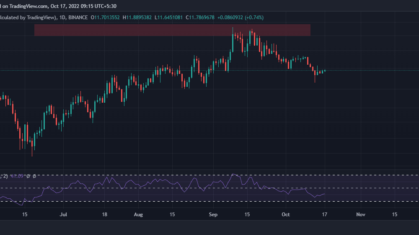Click the Jul label on the time axis
This screenshot has height=235, width=419.
pos(63,215)
